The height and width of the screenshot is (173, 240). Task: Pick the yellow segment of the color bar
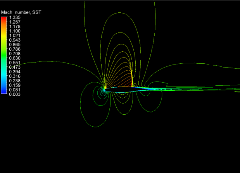3,38
